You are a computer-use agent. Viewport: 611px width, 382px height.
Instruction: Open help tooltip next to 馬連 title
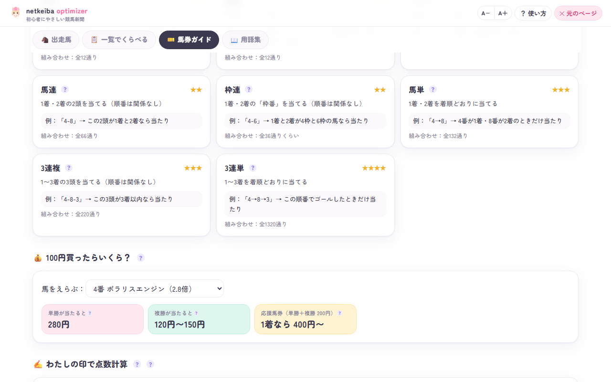tap(65, 89)
